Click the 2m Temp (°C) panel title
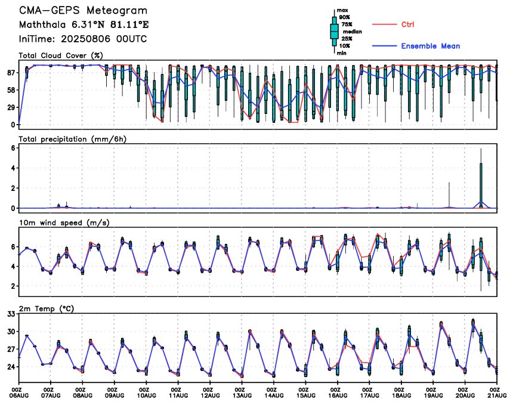513x405 pixels. (47, 309)
